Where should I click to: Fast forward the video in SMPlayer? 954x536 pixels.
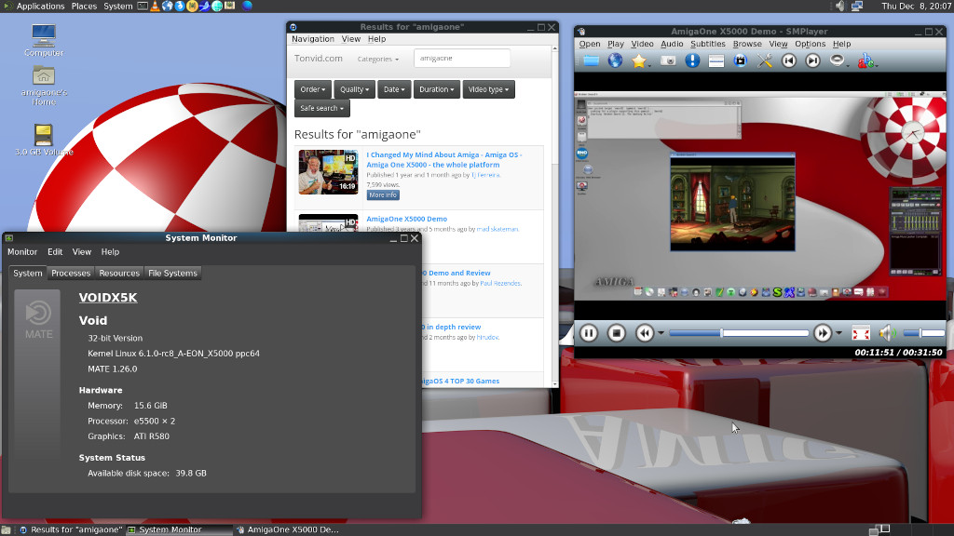click(823, 333)
